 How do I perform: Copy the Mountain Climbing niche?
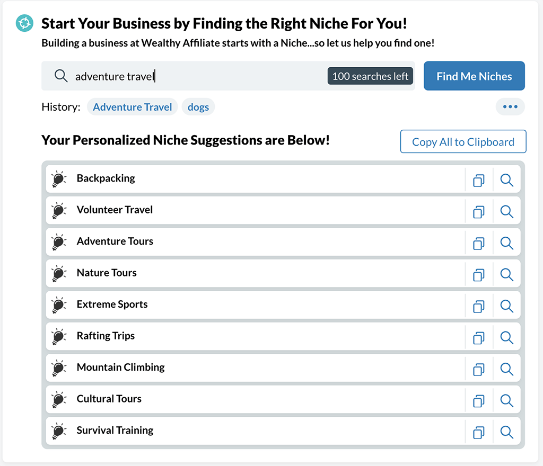pyautogui.click(x=479, y=369)
